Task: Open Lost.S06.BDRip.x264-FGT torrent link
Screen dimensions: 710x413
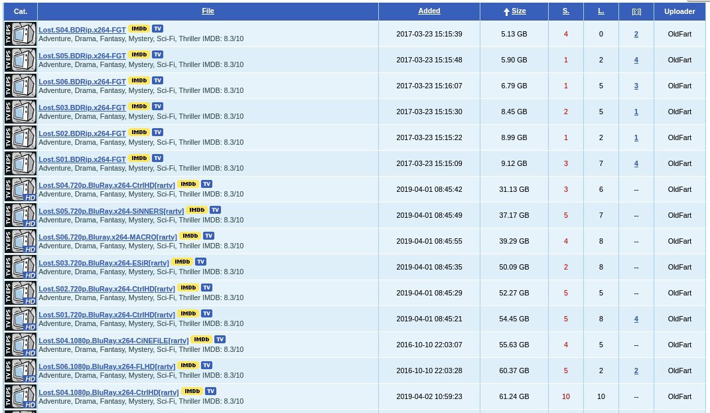Action: [x=82, y=82]
